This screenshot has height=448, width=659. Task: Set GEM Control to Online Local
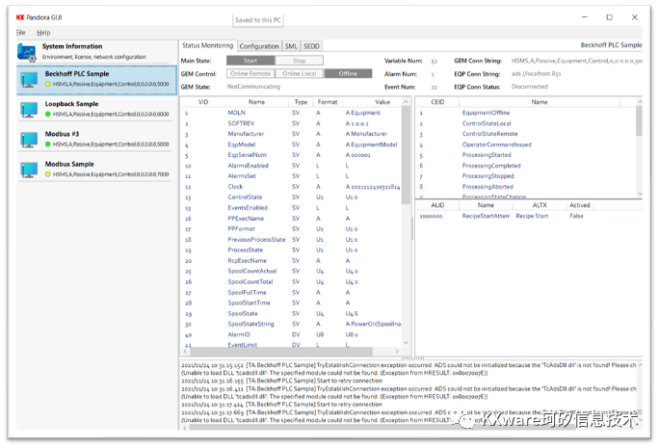[x=300, y=73]
